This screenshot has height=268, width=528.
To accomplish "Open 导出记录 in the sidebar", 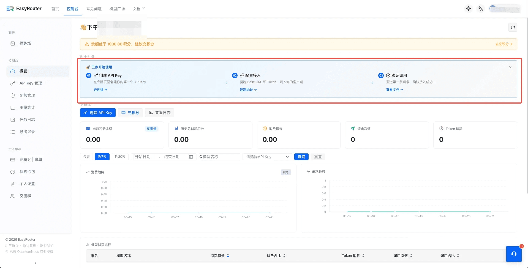I will pyautogui.click(x=38, y=132).
